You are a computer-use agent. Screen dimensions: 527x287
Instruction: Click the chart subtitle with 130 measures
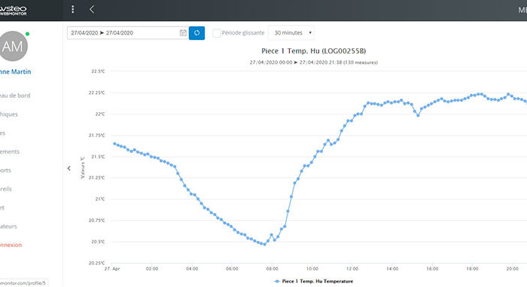click(314, 63)
